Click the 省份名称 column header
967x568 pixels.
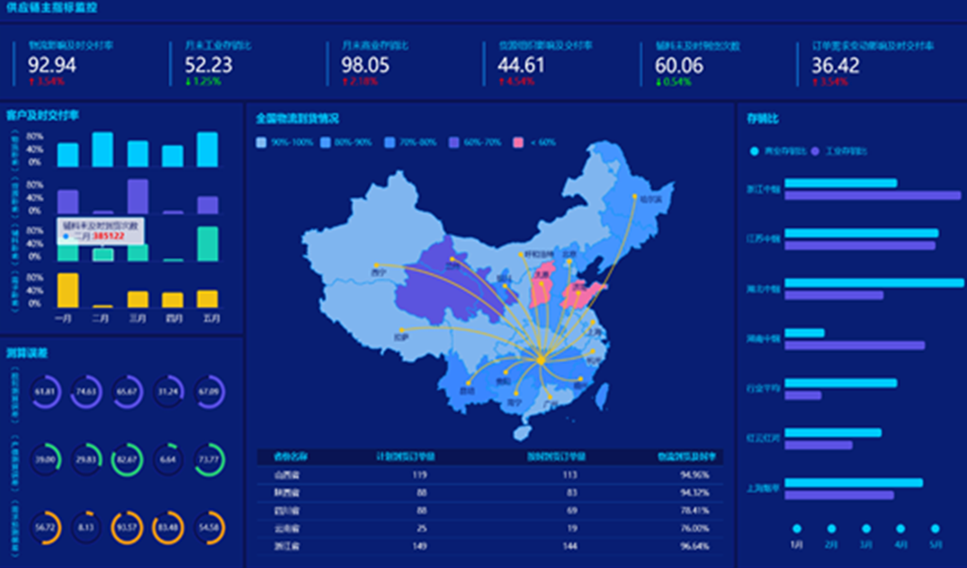point(291,457)
